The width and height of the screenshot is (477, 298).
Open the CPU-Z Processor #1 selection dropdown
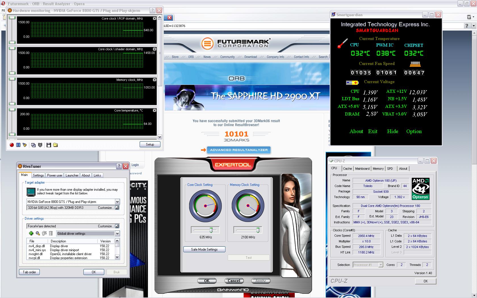coord(381,265)
